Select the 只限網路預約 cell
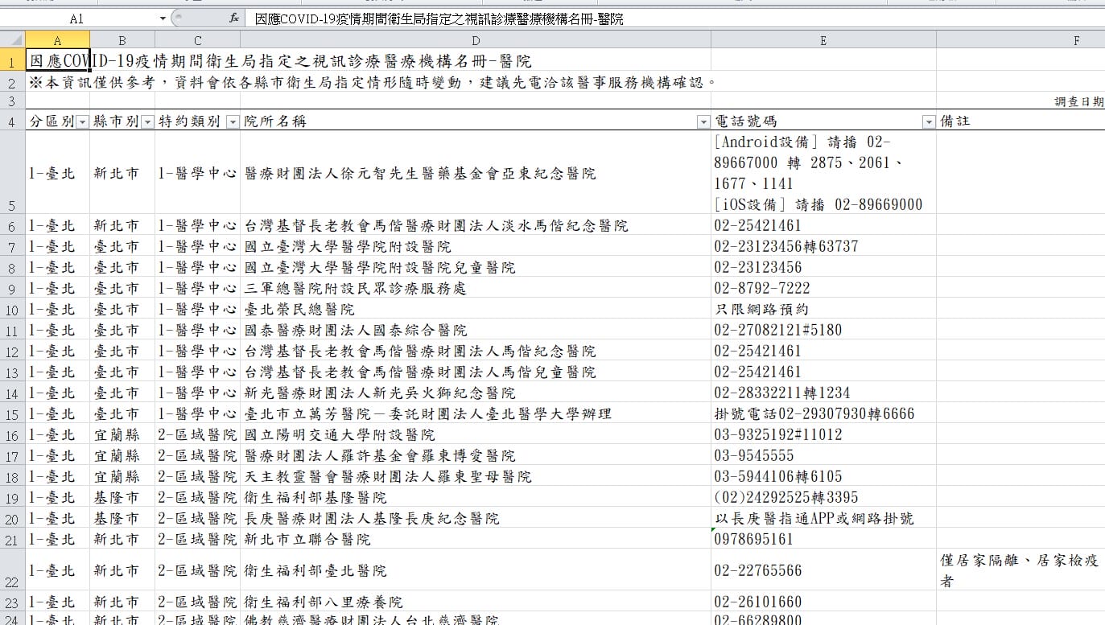1105x625 pixels. (x=823, y=309)
